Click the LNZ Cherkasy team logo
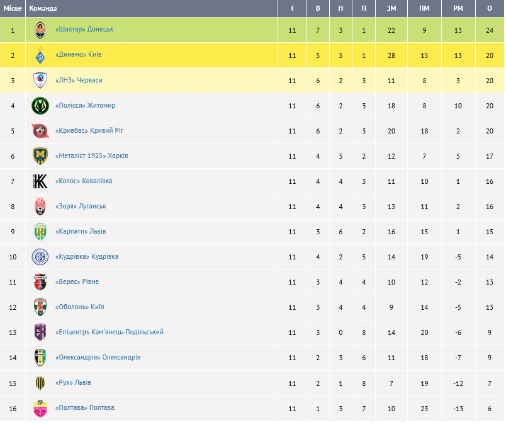Screen dimensions: 506x425 point(40,80)
